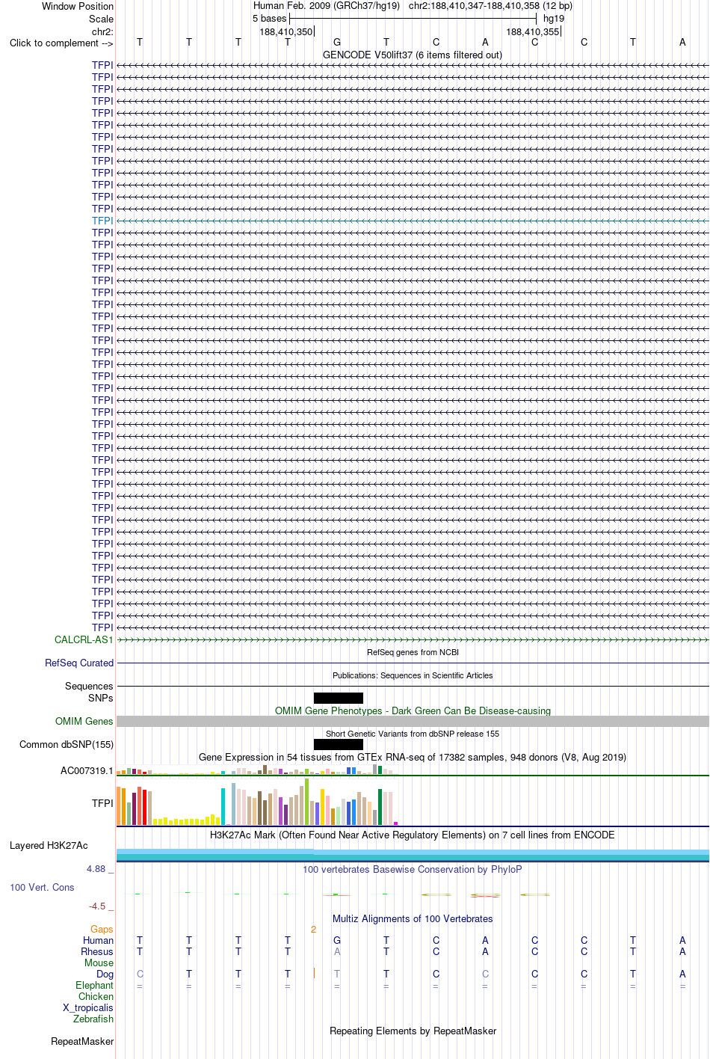Click the AC007319.1 GTEx expression label
Image resolution: width=710 pixels, height=1059 pixels.
pos(87,770)
